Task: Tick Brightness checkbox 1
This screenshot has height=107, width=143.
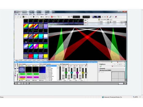Action: pos(114,64)
